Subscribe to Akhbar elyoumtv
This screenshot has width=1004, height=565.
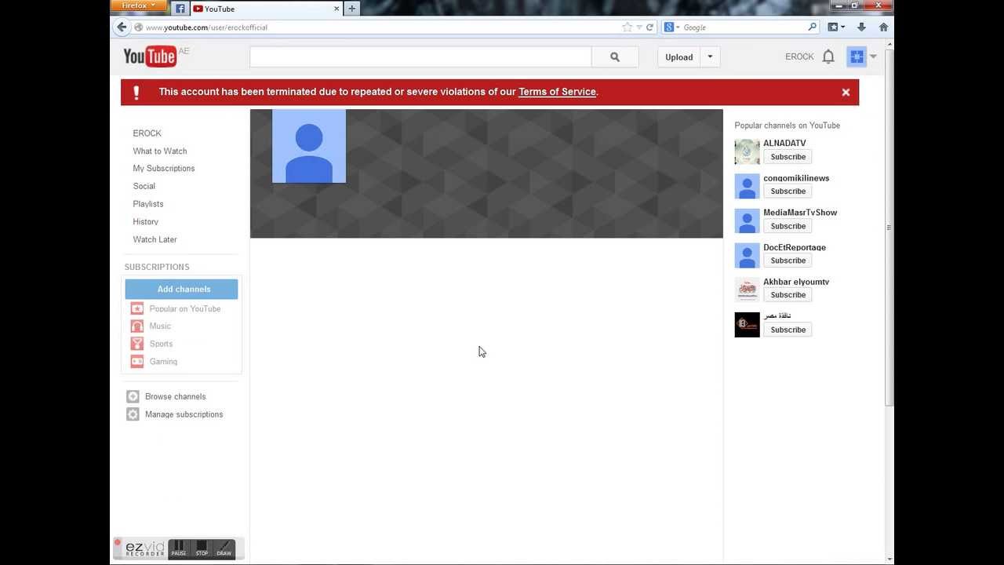coord(788,295)
